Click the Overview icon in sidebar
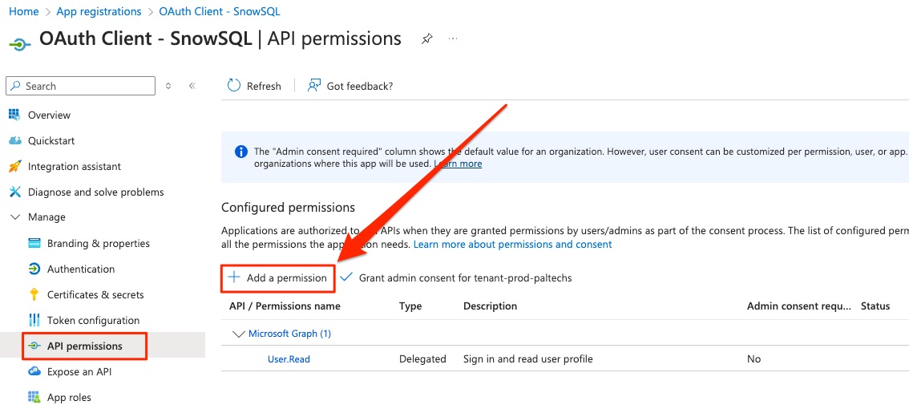The width and height of the screenshot is (909, 405). 14,115
